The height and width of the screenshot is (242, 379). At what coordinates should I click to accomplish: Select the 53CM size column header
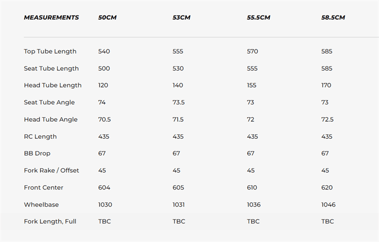point(181,17)
